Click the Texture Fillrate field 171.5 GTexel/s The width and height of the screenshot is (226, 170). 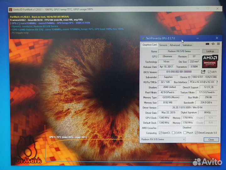[x=207, y=92]
